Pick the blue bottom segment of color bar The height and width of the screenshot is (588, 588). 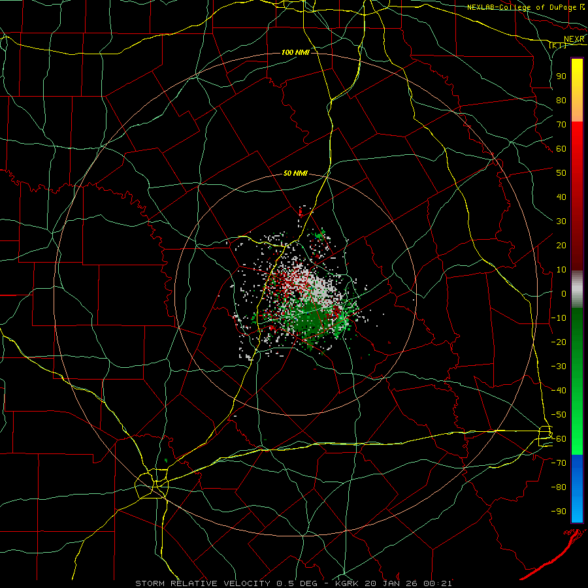577,489
